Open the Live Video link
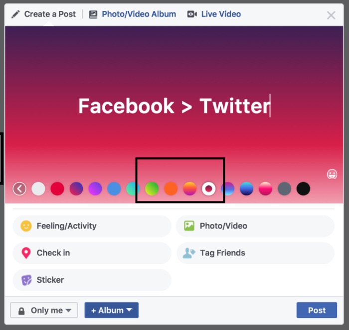 coord(221,14)
